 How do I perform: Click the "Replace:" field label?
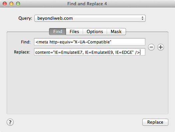pyautogui.click(x=22, y=52)
